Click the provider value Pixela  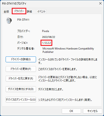[x=46, y=31]
